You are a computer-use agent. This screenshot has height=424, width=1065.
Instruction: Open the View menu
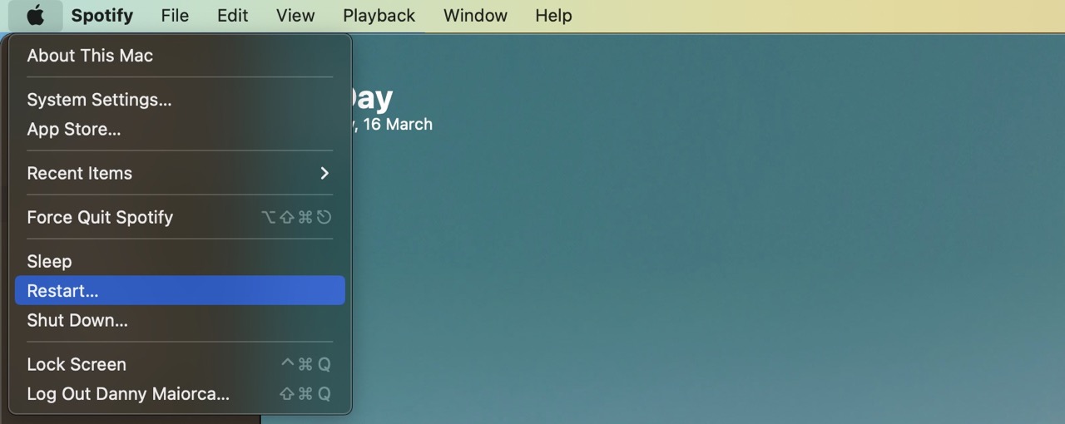[x=295, y=16]
